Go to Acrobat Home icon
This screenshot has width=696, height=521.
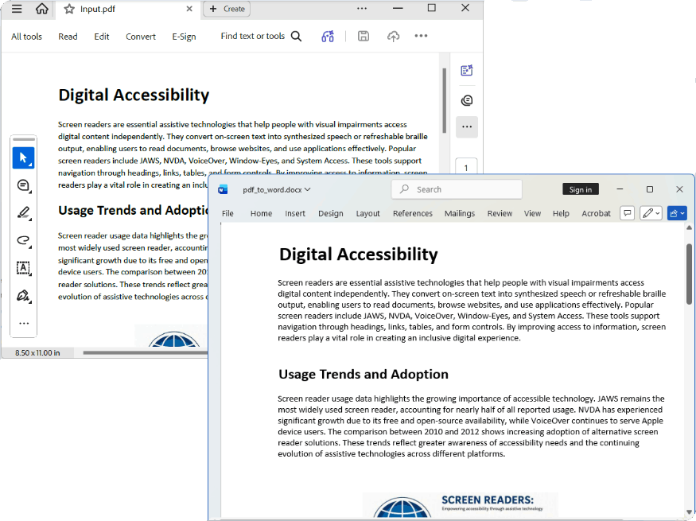[x=41, y=9]
